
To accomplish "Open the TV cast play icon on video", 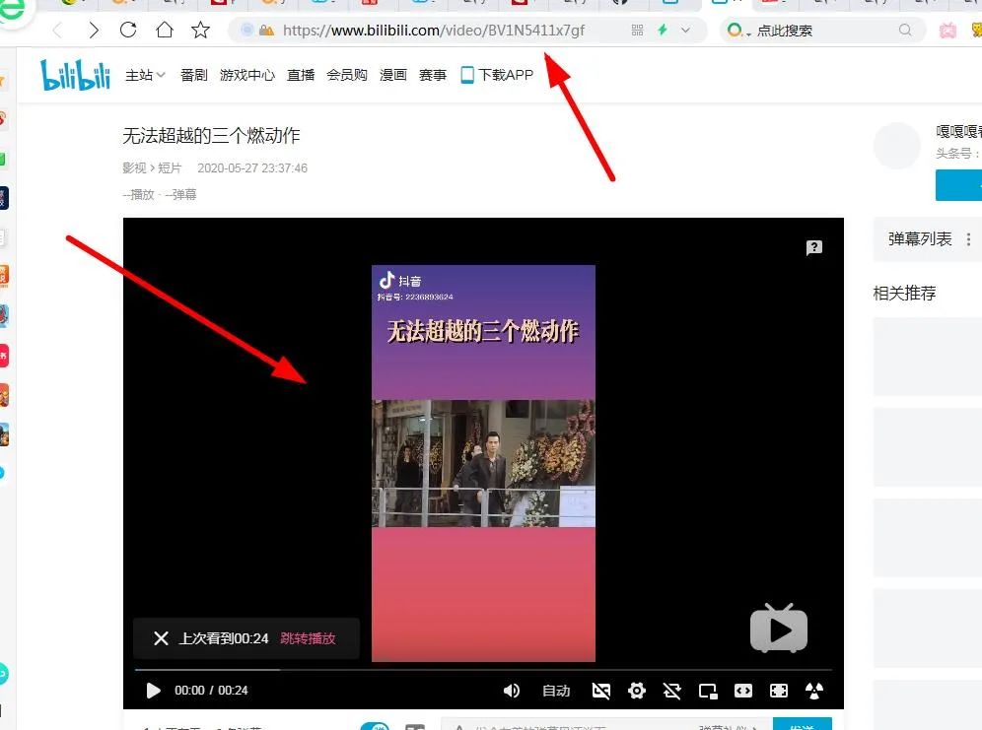I will tap(779, 629).
